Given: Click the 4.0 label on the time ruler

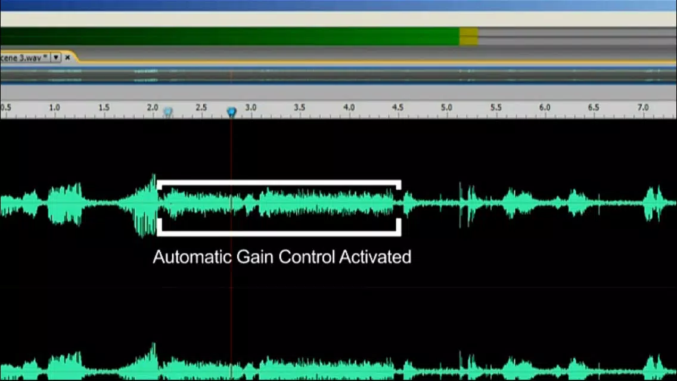Looking at the screenshot, I should click(349, 107).
